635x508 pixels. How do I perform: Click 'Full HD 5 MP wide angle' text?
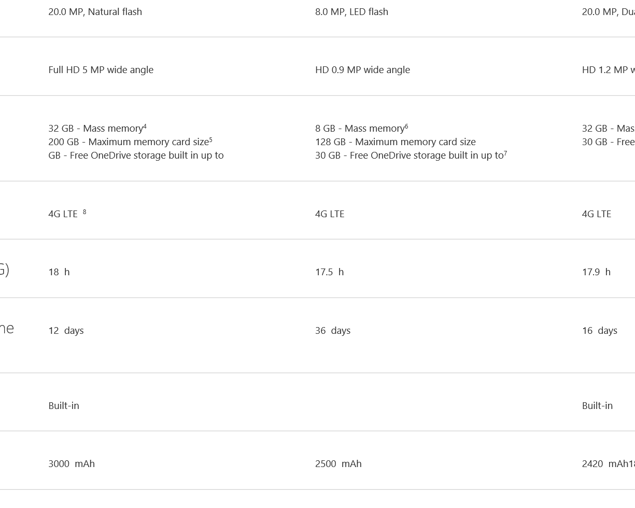[x=101, y=70]
